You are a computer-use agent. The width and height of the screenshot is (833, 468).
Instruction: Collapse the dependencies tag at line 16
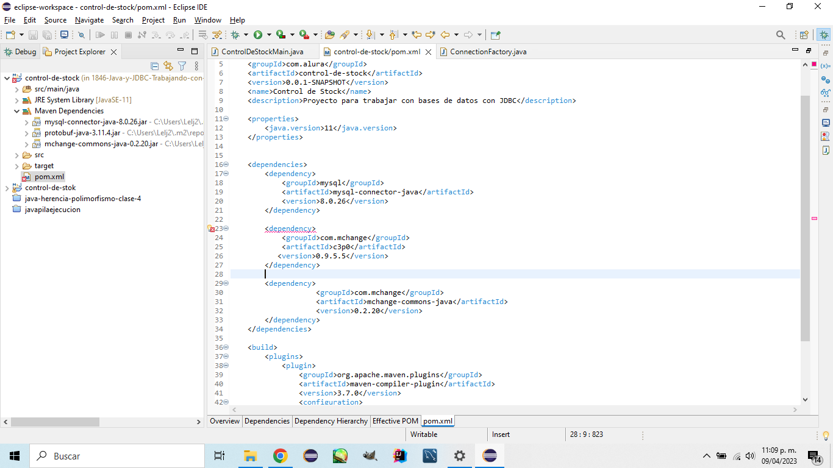[x=226, y=165]
